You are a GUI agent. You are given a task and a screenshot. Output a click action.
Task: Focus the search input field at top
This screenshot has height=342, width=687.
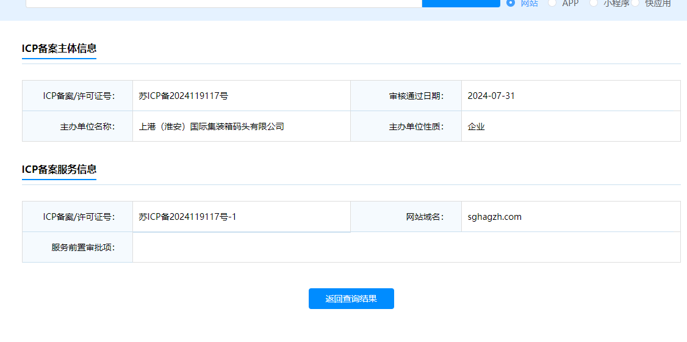coord(224,4)
